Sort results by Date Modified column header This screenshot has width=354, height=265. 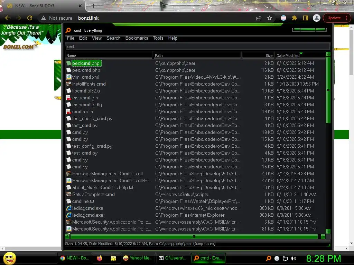coord(300,56)
